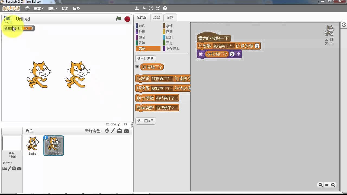The image size is (347, 195).
Task: Switch to the 程式區 tab
Action: (141, 17)
